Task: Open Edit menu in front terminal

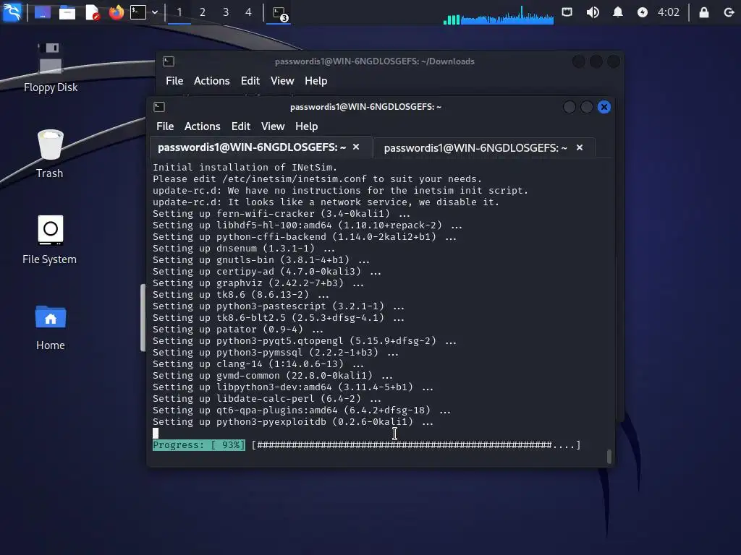Action: (240, 126)
